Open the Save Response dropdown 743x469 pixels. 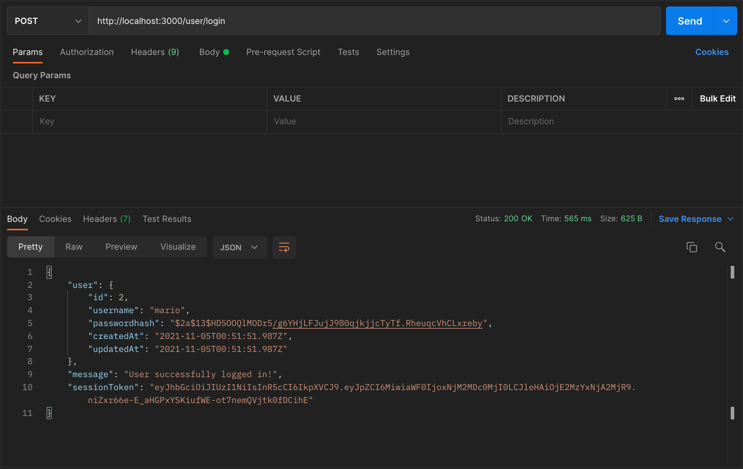696,219
